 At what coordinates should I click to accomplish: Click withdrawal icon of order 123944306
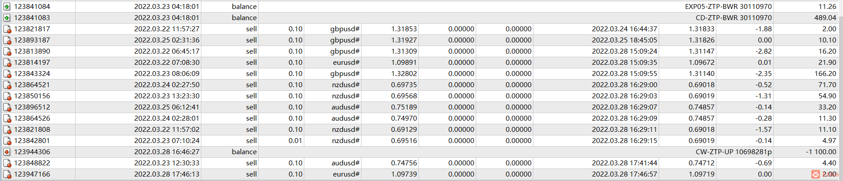tap(7, 152)
